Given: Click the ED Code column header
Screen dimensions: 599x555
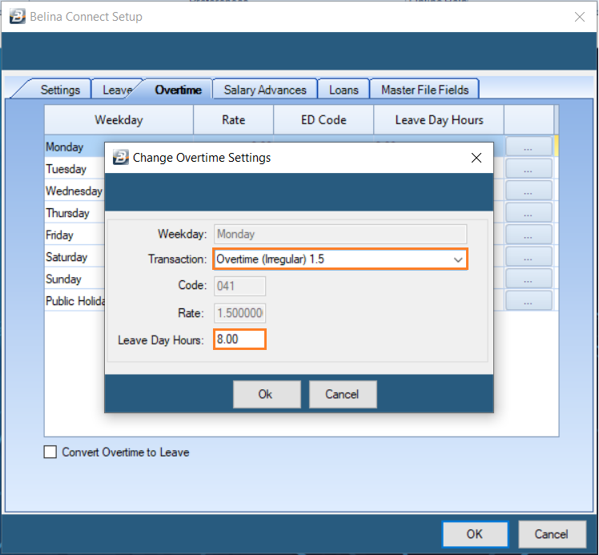Looking at the screenshot, I should tap(324, 120).
